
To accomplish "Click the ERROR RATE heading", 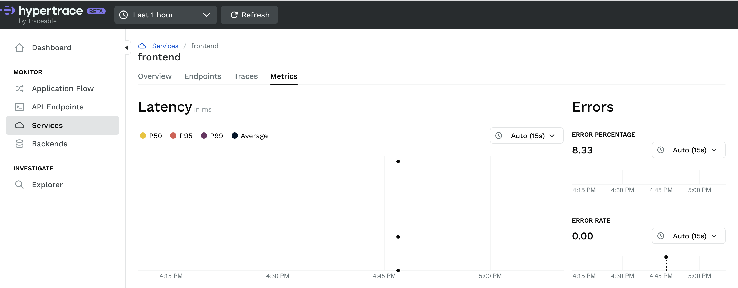I will click(591, 220).
